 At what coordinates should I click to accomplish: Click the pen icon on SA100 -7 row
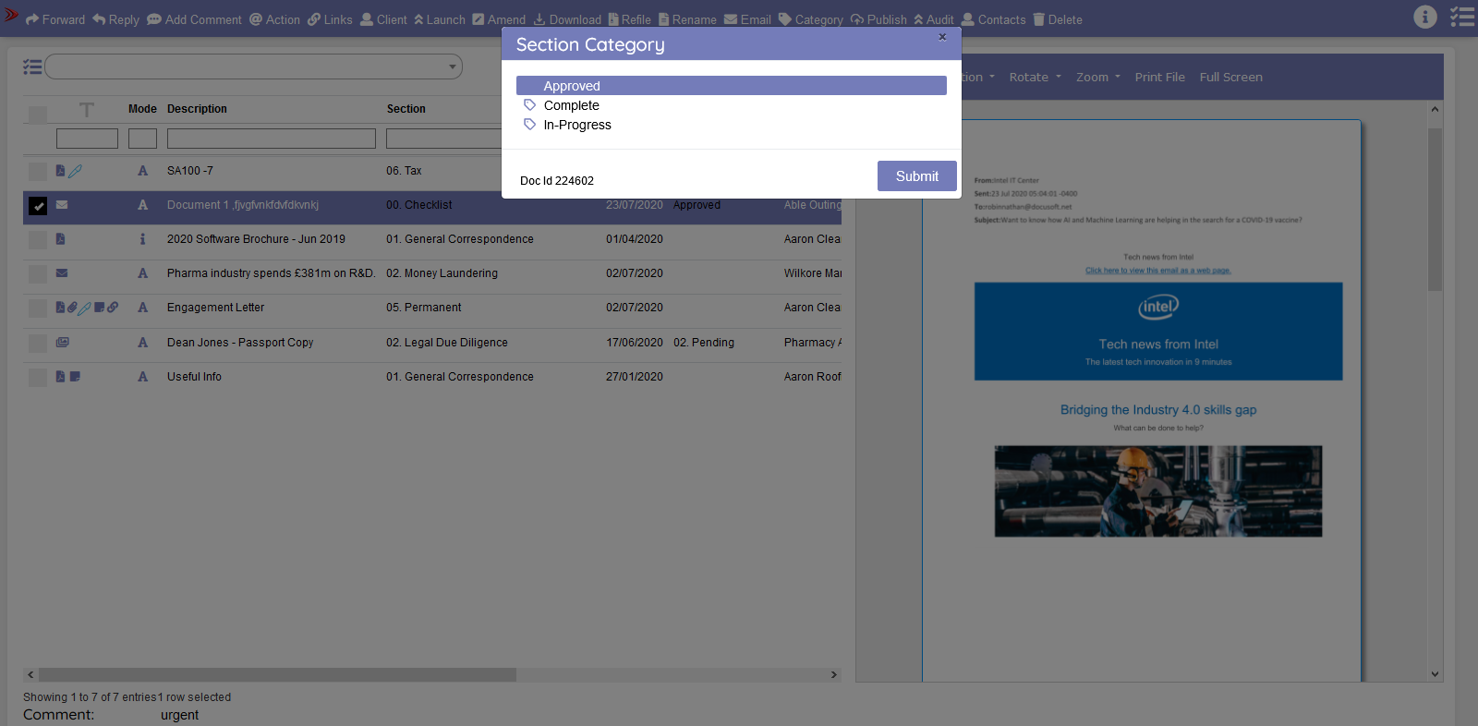[75, 171]
